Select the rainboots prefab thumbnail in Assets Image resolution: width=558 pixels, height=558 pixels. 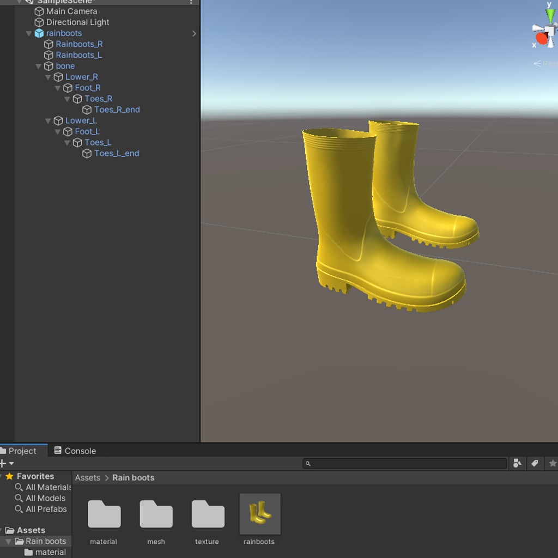coord(259,513)
